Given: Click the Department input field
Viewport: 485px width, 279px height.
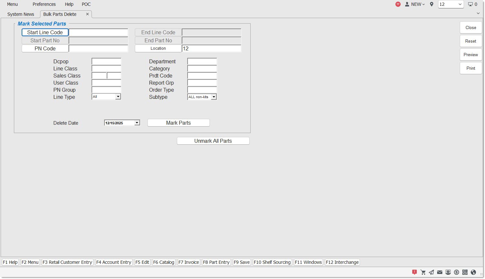Looking at the screenshot, I should coord(202,61).
